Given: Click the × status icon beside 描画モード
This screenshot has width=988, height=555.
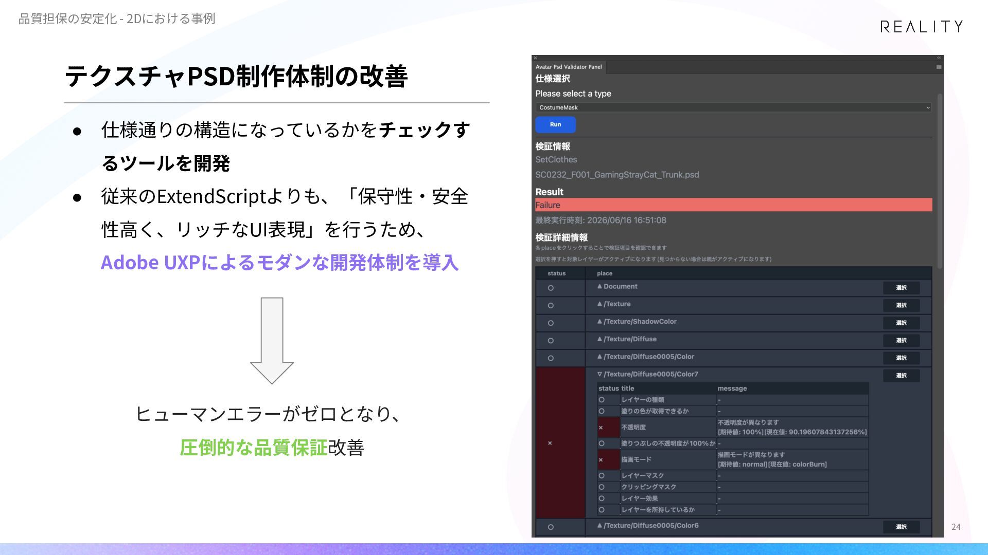Looking at the screenshot, I should (x=601, y=460).
